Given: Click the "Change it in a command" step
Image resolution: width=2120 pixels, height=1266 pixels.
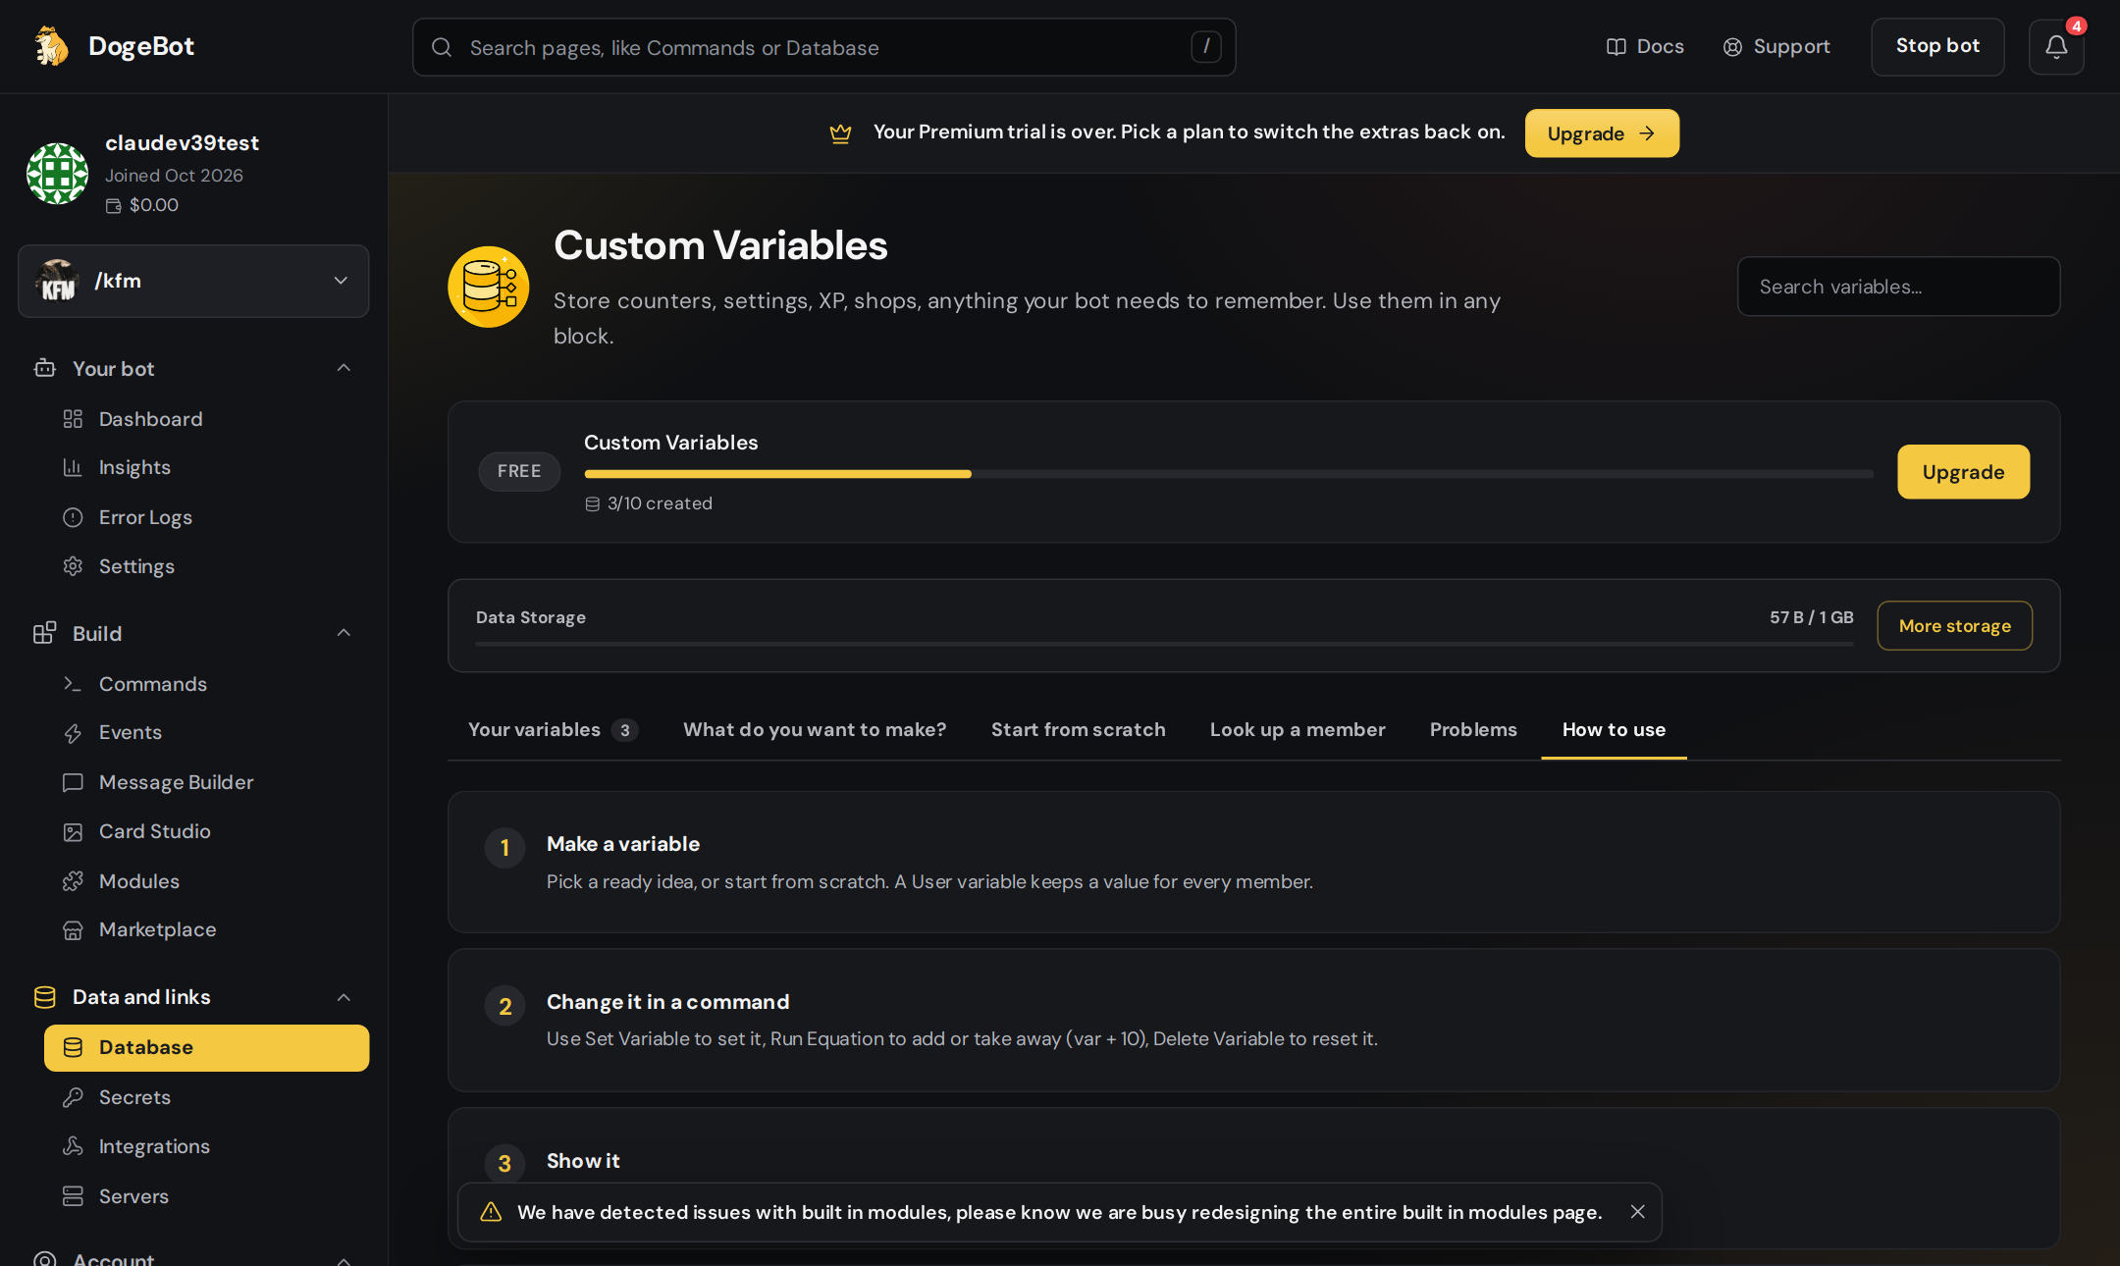Looking at the screenshot, I should [x=1253, y=1020].
